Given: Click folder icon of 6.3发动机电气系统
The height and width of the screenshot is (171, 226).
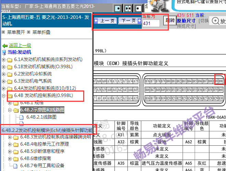Looking at the screenshot, I should [x=10, y=82].
